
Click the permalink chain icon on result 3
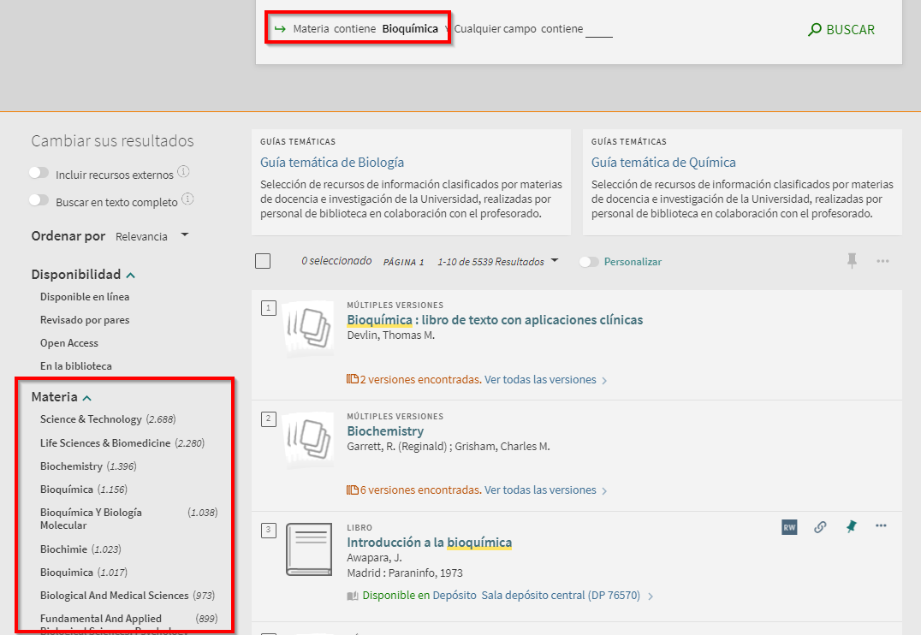pyautogui.click(x=820, y=527)
